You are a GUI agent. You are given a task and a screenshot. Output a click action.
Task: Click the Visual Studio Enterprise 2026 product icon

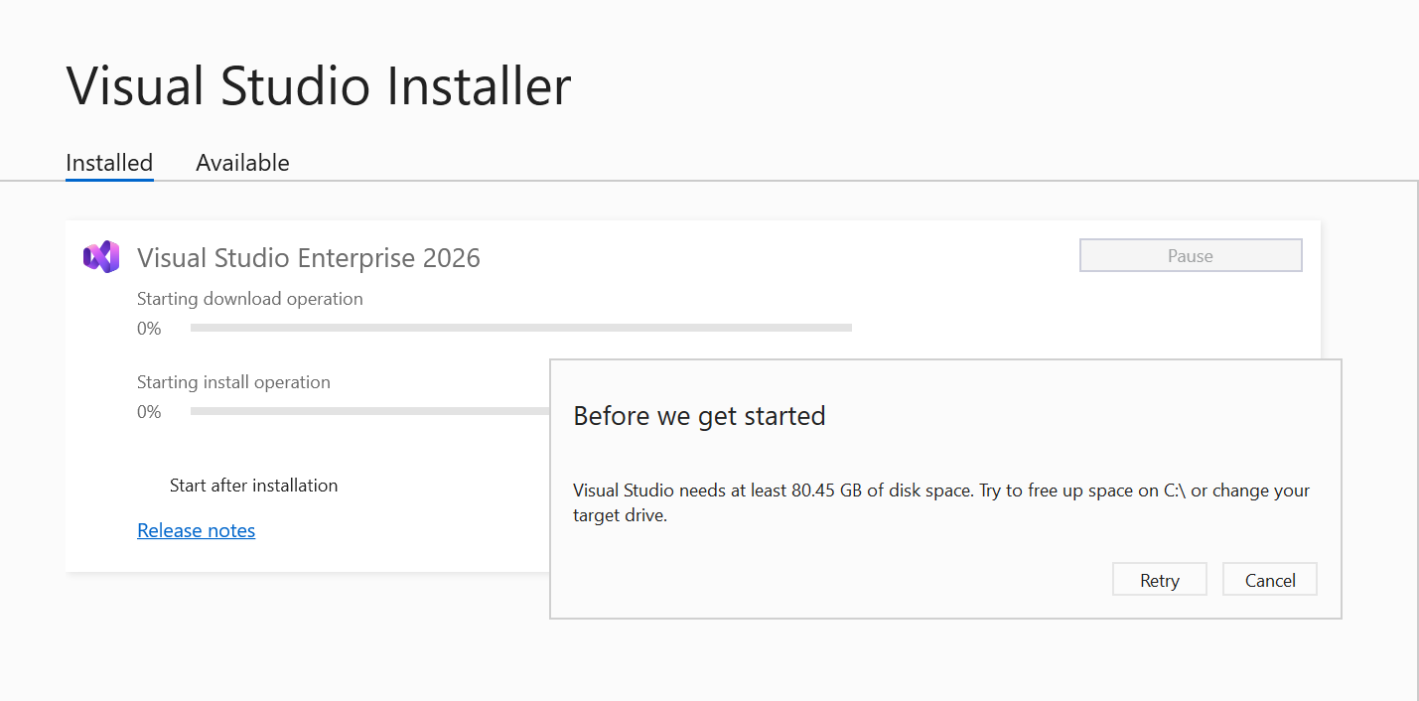(100, 255)
